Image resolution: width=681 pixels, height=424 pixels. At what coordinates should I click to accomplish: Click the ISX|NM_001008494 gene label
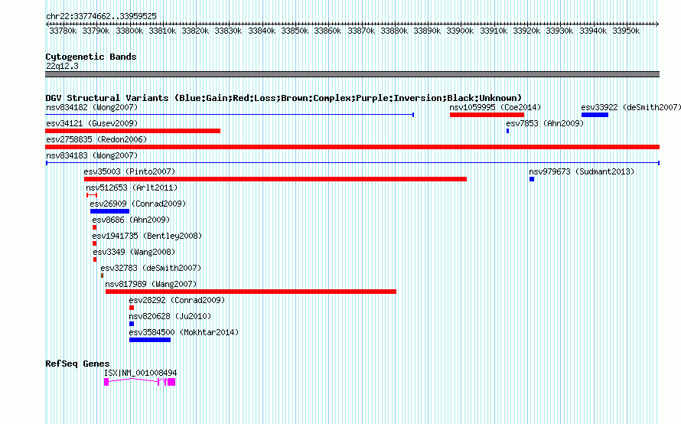pyautogui.click(x=140, y=373)
